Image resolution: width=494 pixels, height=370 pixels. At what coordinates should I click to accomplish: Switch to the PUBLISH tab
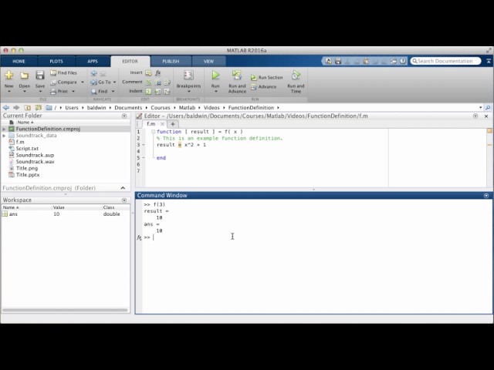[171, 62]
